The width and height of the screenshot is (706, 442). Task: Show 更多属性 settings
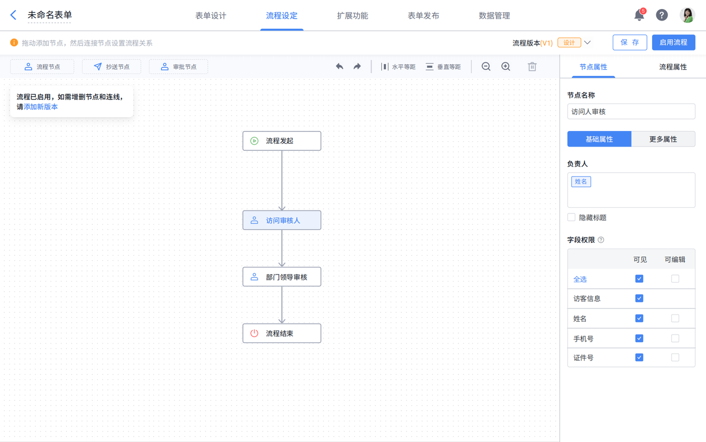tap(663, 139)
